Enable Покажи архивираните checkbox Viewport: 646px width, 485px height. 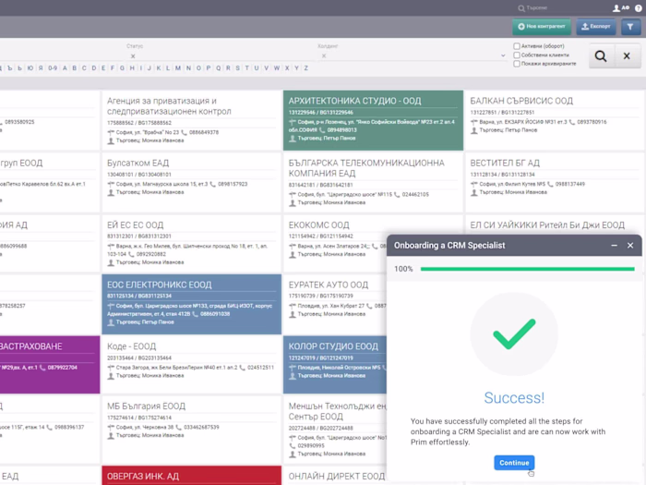[517, 64]
